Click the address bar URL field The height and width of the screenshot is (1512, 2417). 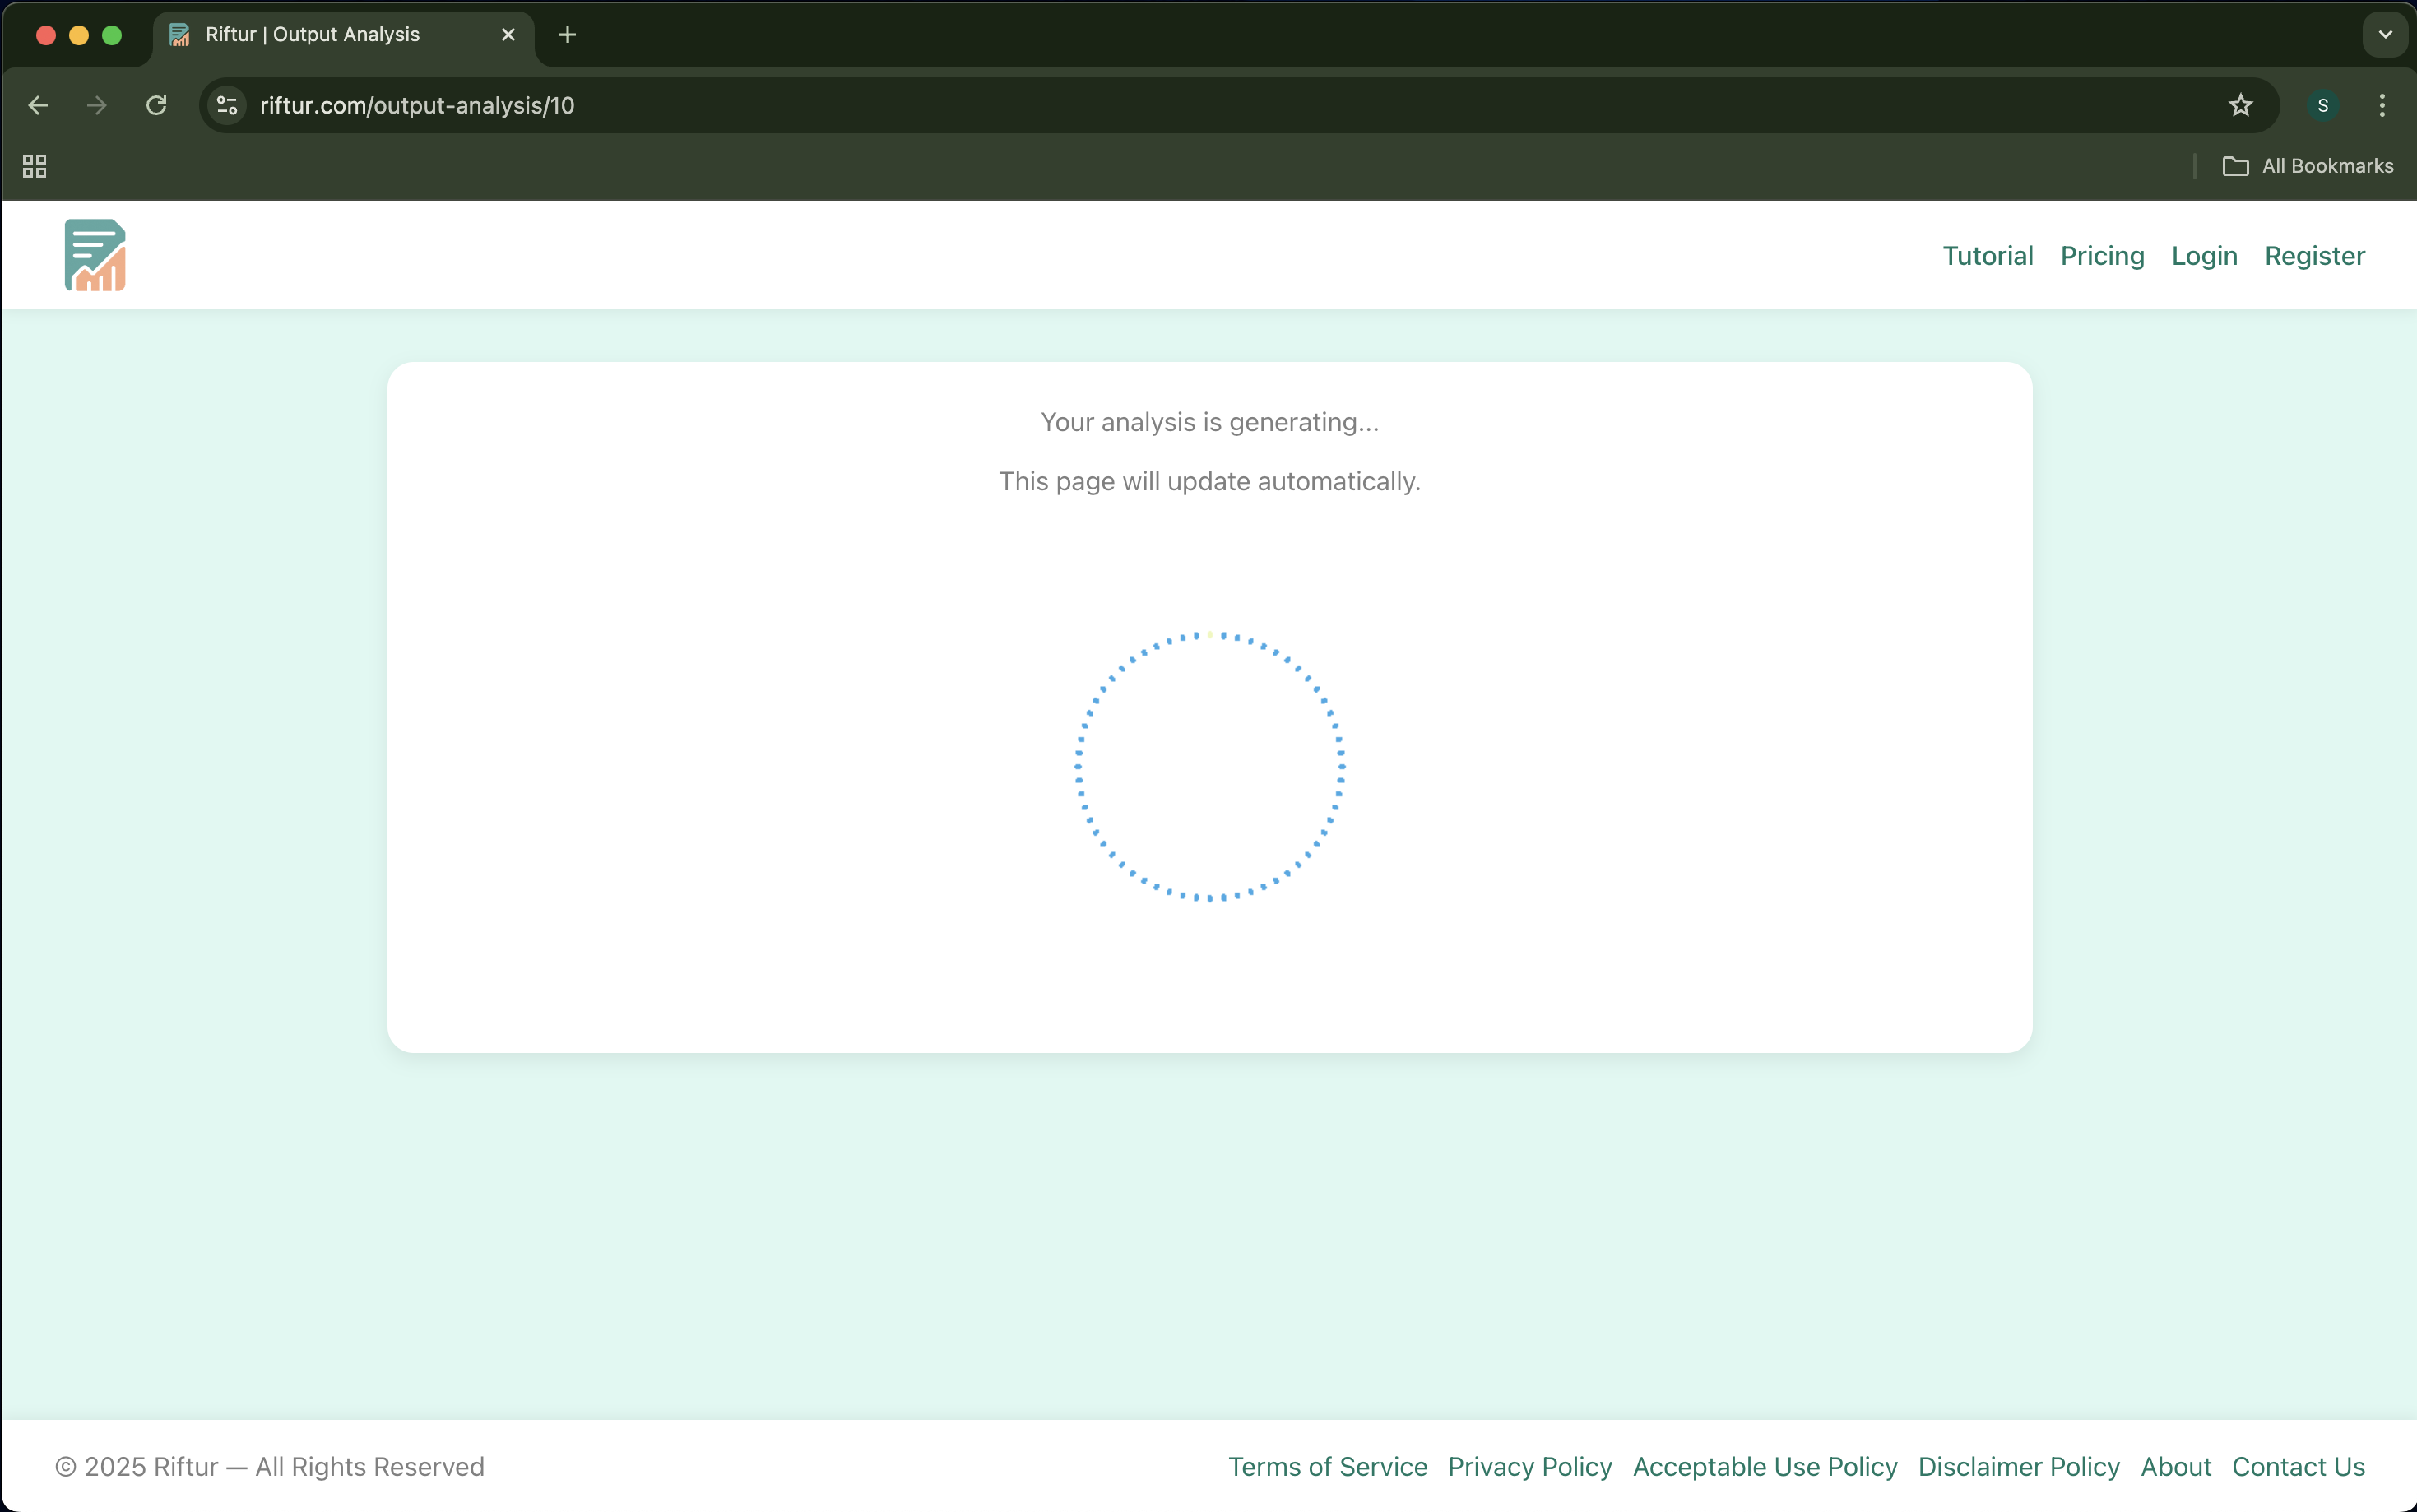point(1200,105)
